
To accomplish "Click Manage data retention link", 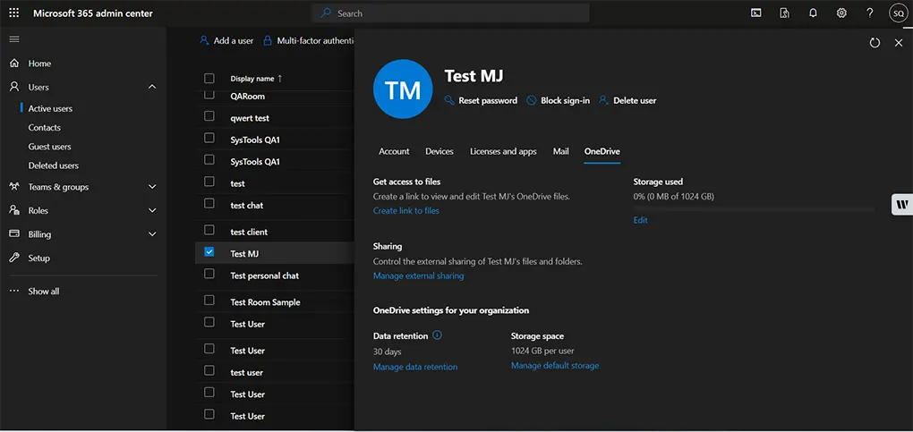I will 415,368.
